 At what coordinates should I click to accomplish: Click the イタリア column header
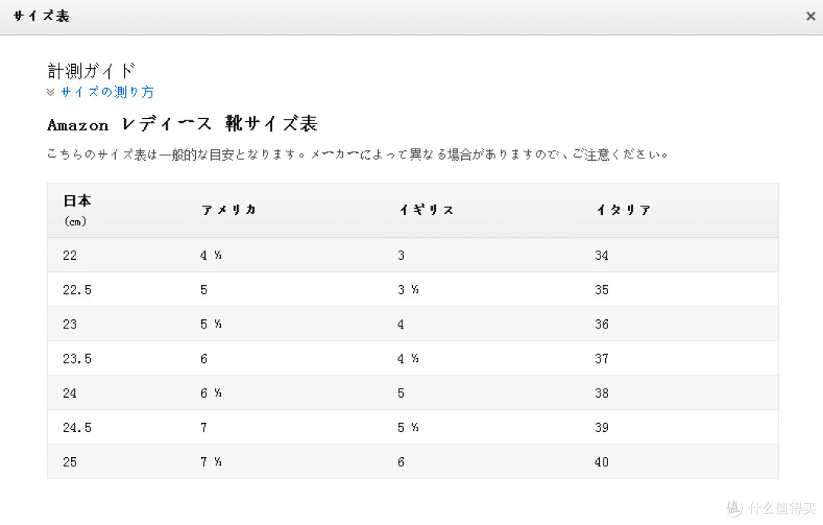click(623, 210)
